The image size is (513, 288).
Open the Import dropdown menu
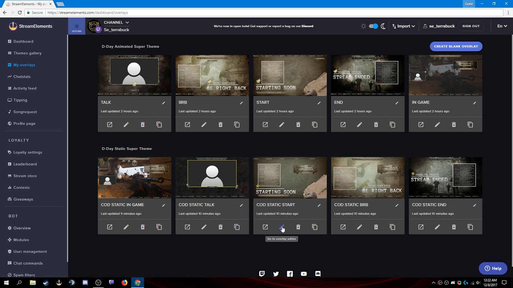pyautogui.click(x=403, y=26)
